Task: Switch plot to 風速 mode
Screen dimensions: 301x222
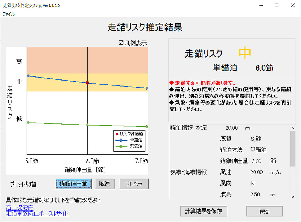Action: (105, 184)
